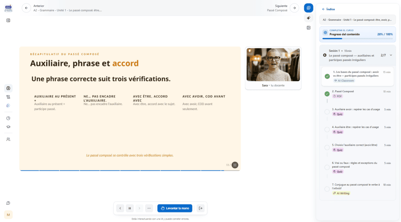Click the Quiz tag under lesson 6
401x222 pixels.
pos(337,172)
